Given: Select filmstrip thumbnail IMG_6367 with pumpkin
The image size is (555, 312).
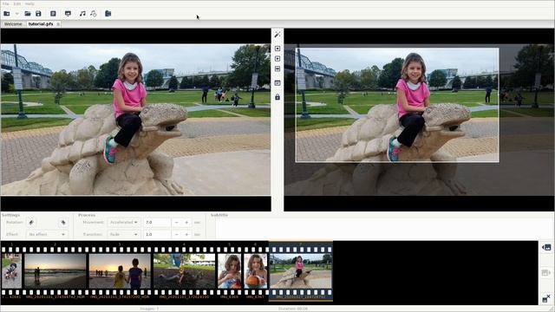Looking at the screenshot, I should pos(255,270).
